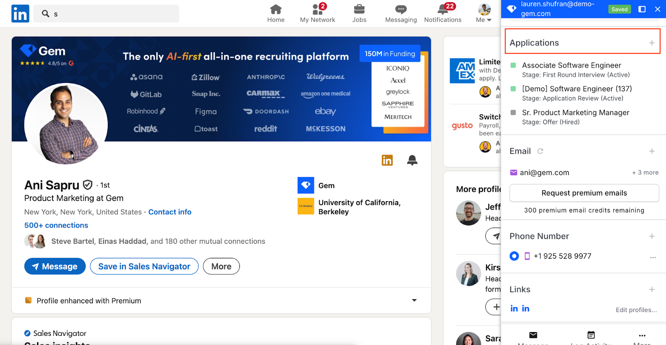This screenshot has width=666, height=345.
Task: Open the second LinkedIn profile link icon
Action: (x=525, y=308)
